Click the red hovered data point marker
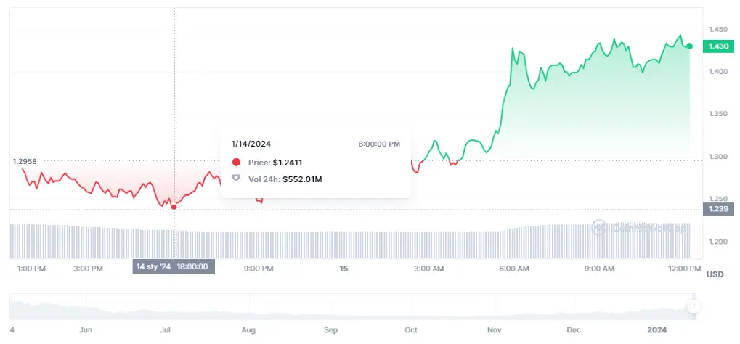 [x=174, y=207]
